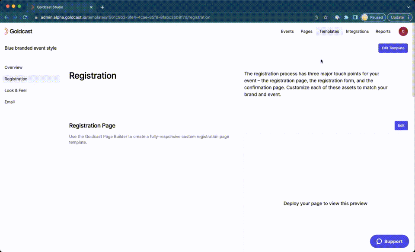This screenshot has height=252, width=415.
Task: Open the Events menu item
Action: (x=287, y=31)
